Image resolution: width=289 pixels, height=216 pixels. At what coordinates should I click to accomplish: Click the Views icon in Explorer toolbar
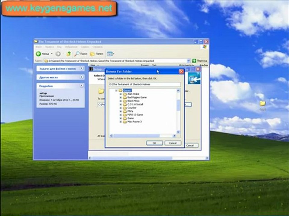tap(110, 54)
